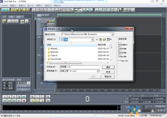Viewport: 167px width, 118px height.
Task: Switch to the 文件 tab in left panel
Action: pyautogui.click(x=4, y=17)
